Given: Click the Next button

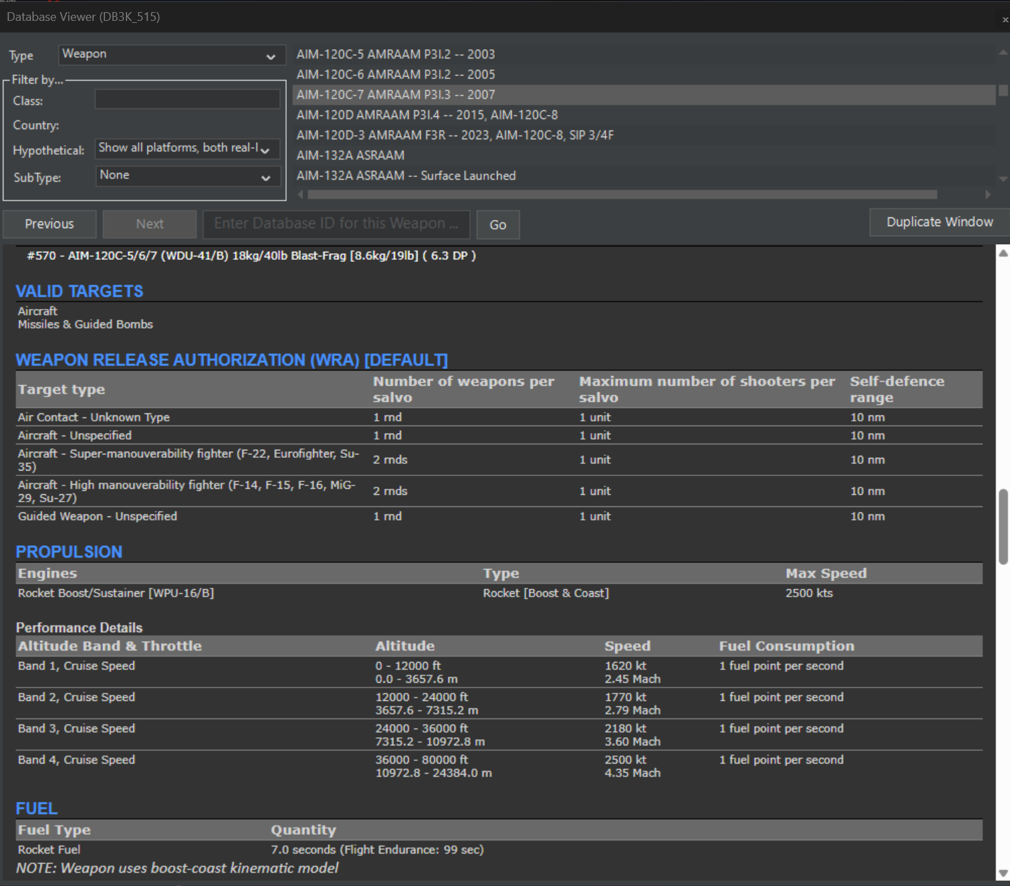Looking at the screenshot, I should pos(149,224).
